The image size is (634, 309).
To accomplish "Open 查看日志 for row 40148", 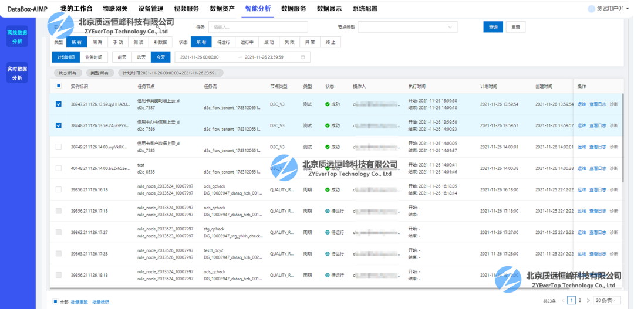I will point(598,168).
